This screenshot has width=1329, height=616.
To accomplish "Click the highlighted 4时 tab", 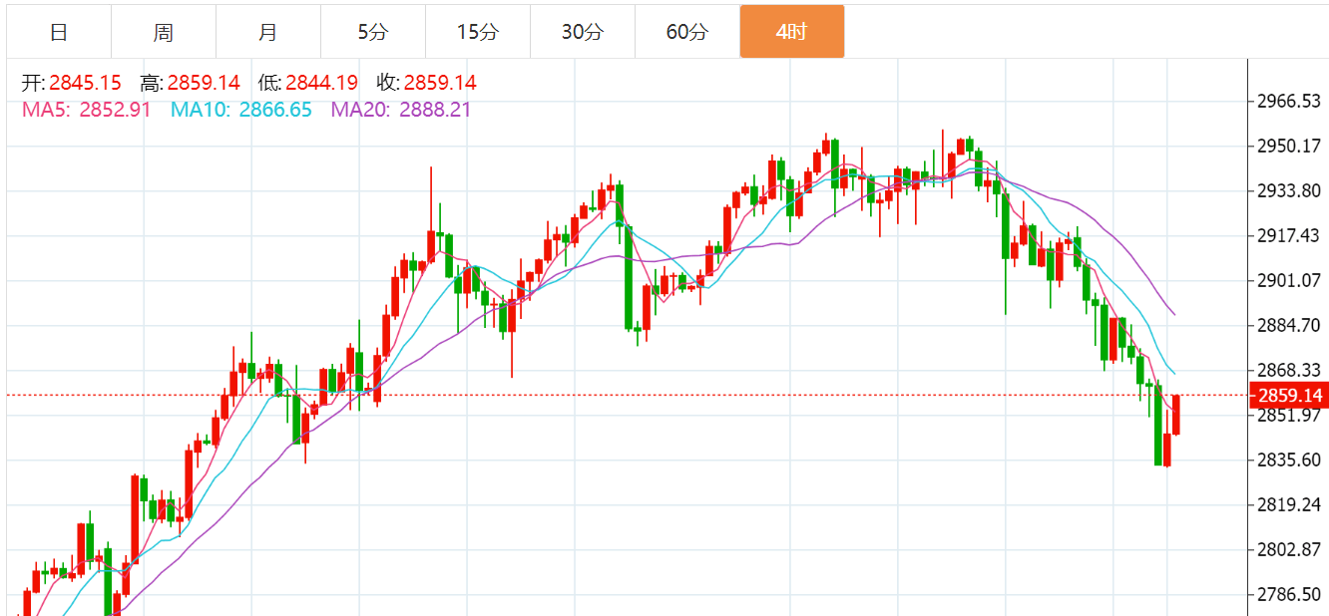I will point(791,32).
